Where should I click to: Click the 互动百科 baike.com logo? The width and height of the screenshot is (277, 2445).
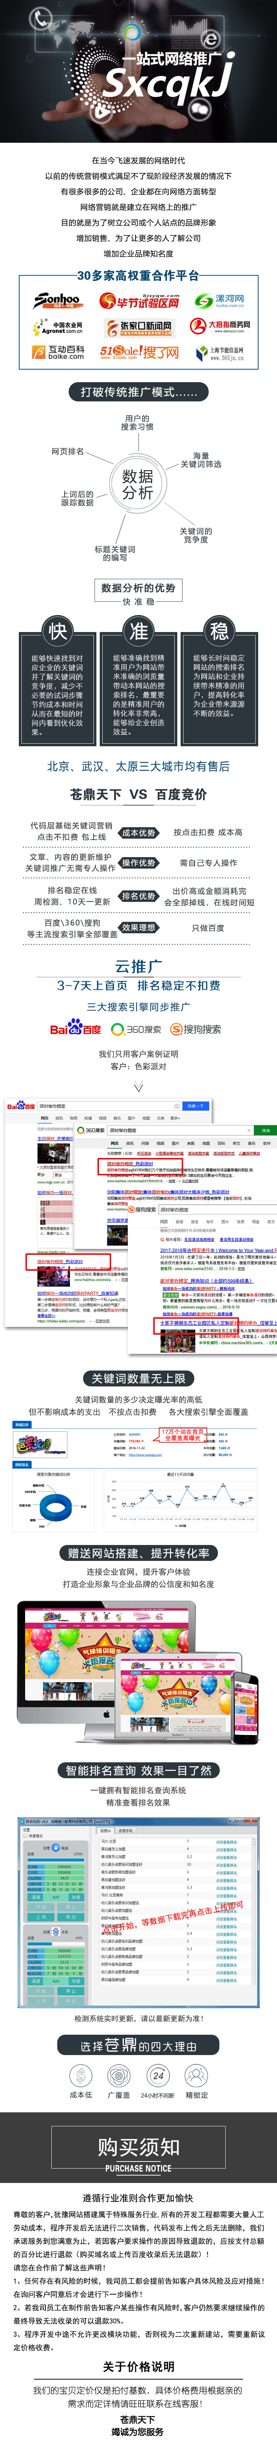click(x=59, y=352)
